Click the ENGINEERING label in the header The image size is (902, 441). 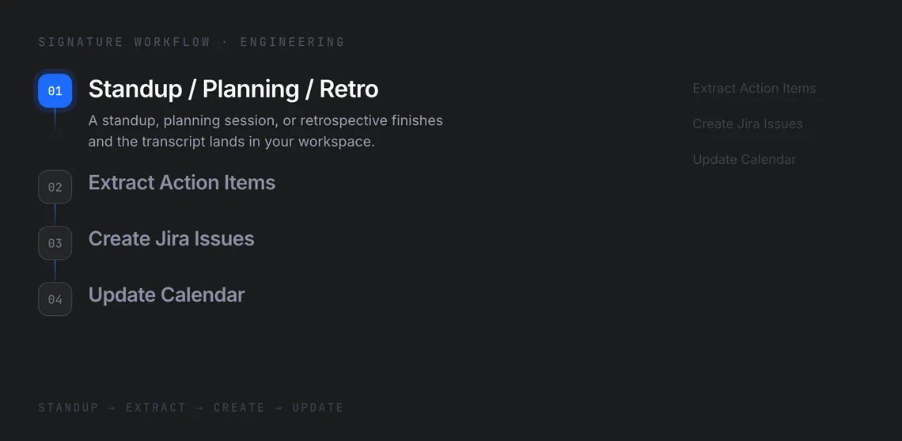point(292,42)
